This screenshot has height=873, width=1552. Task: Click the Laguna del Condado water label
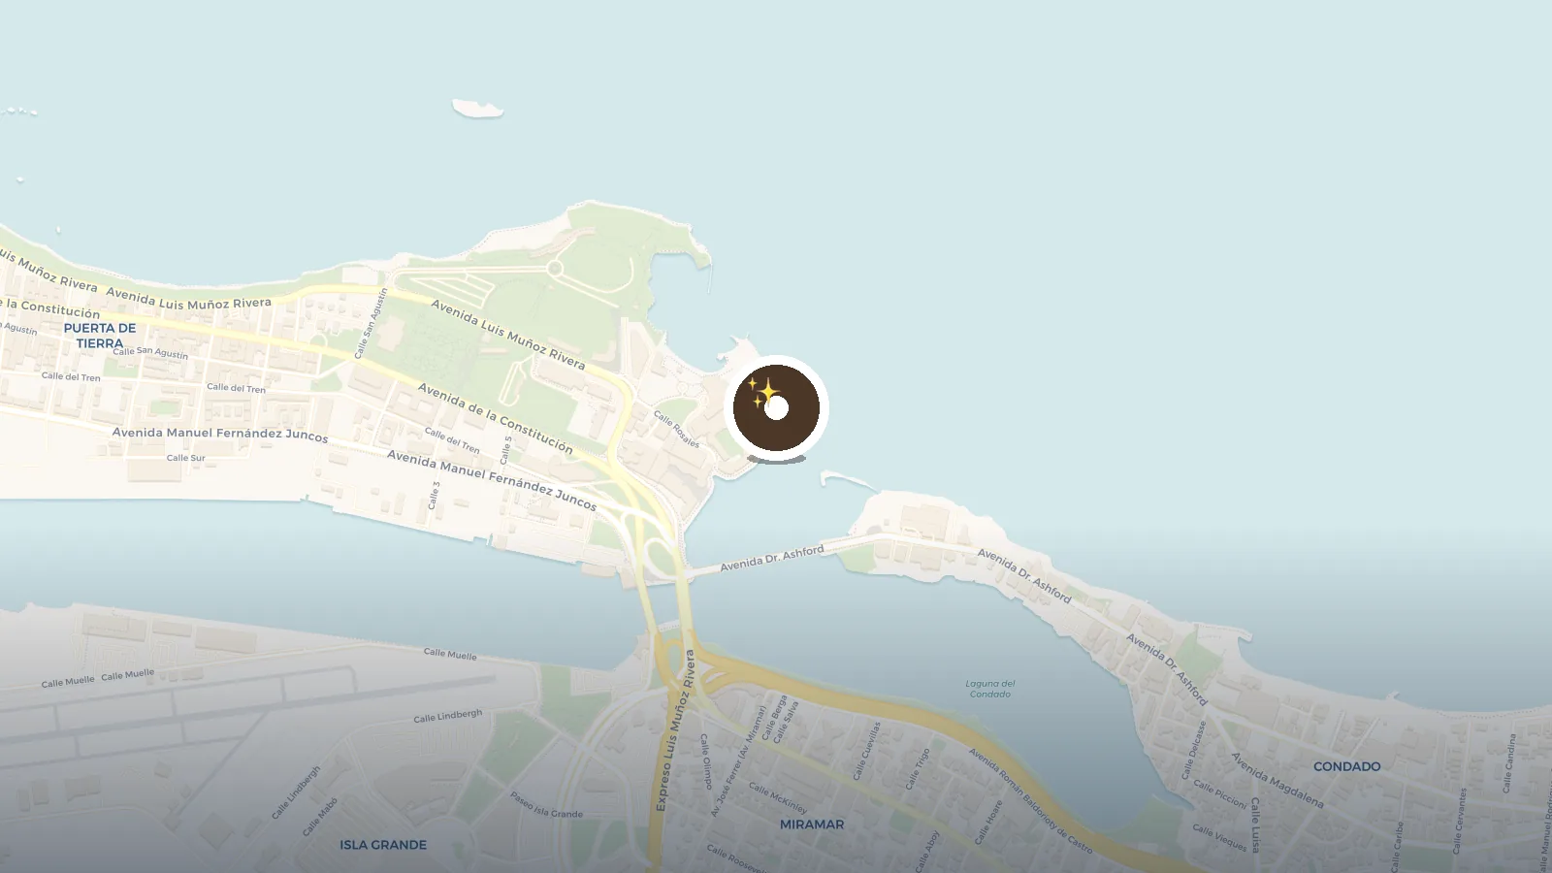989,689
